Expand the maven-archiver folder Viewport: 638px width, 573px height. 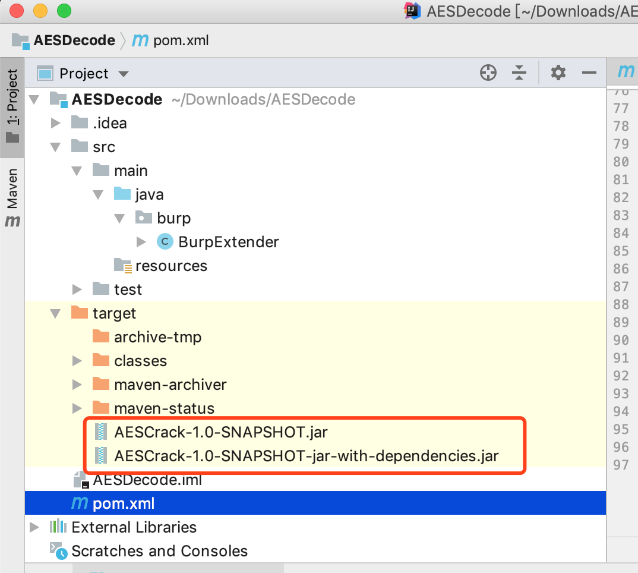pos(77,385)
